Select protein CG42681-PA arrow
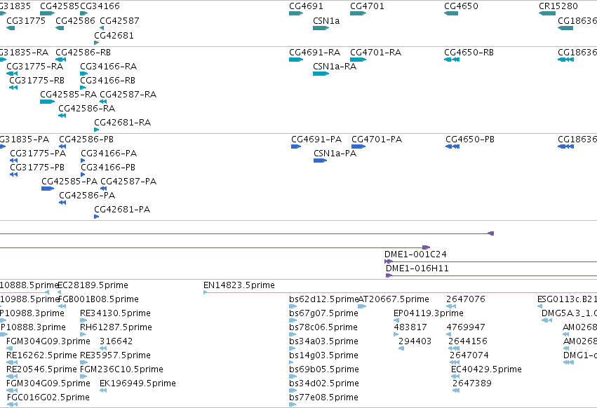Image resolution: width=597 pixels, height=408 pixels. click(96, 217)
